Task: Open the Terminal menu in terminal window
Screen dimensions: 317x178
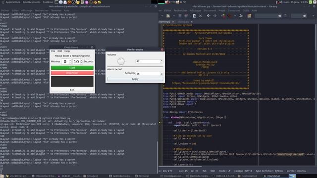Action: [56, 10]
